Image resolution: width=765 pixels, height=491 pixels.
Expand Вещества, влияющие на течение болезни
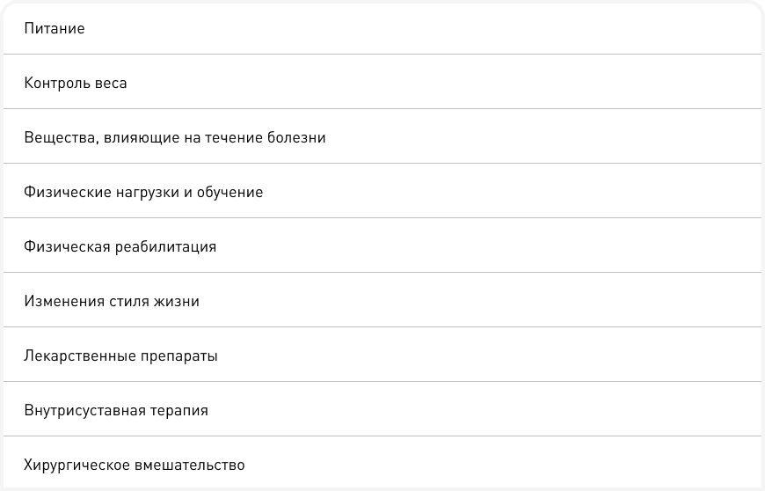coord(175,138)
